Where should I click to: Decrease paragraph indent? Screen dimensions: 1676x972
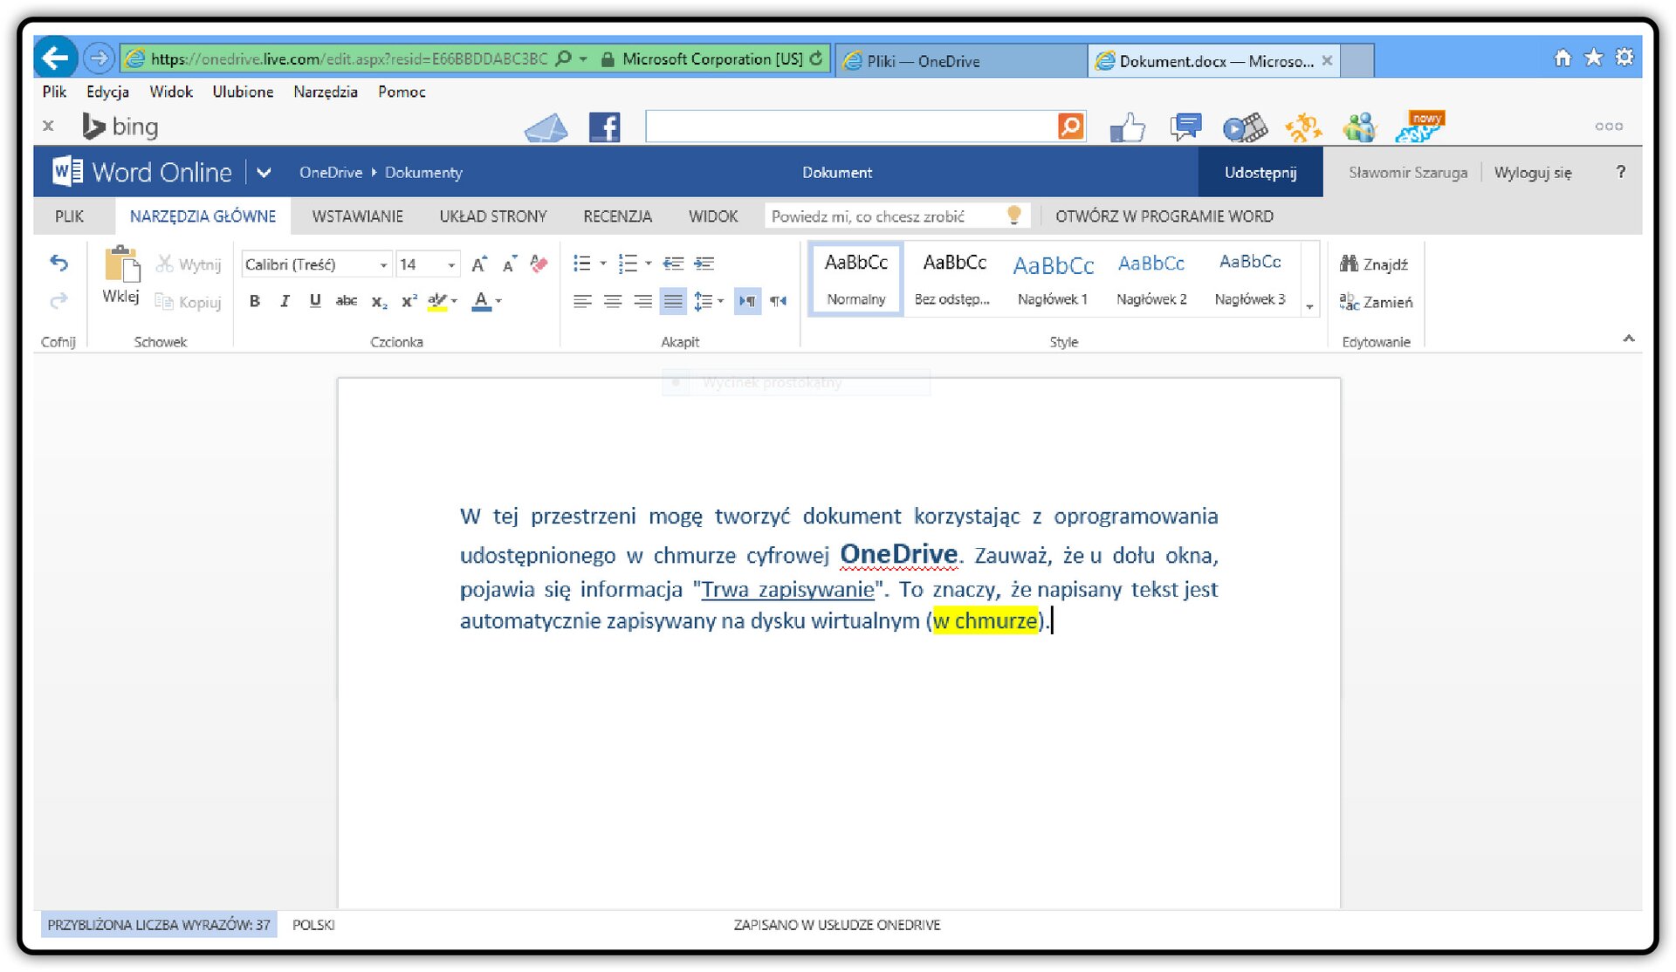[x=673, y=264]
